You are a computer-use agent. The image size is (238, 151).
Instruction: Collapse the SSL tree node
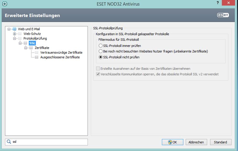click(x=20, y=43)
